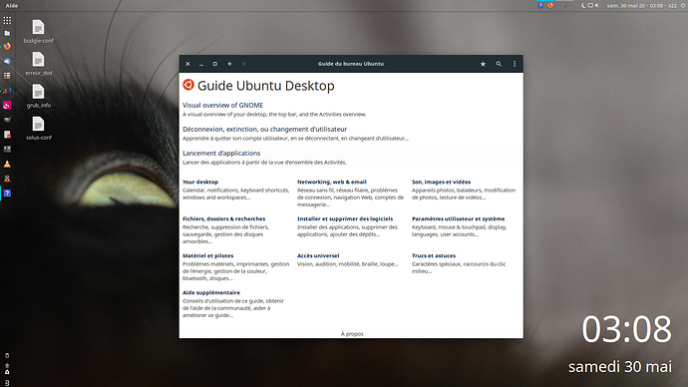Open the colorful bar-chart app in the dock
The image size is (688, 387).
pos(7,91)
